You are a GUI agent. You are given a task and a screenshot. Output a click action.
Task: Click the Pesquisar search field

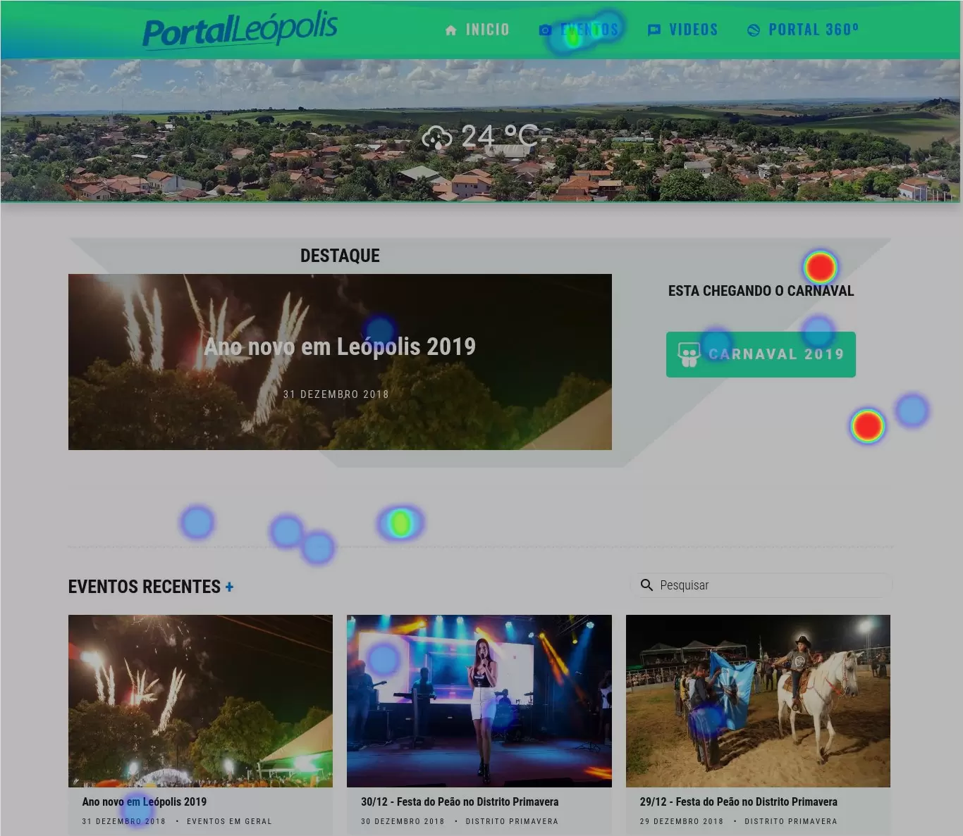(x=761, y=585)
